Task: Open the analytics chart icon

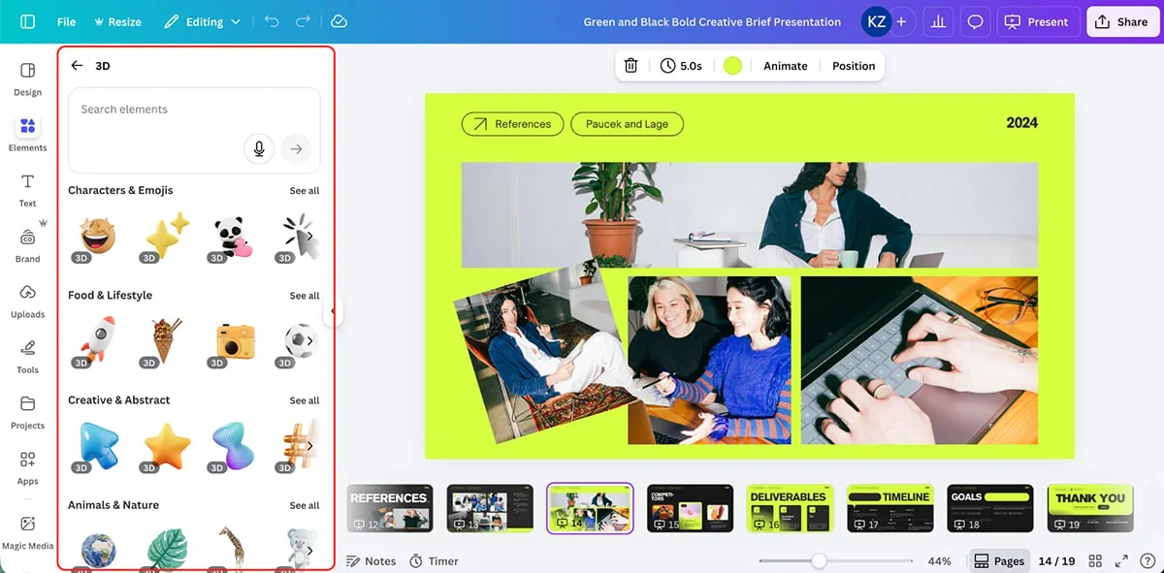Action: tap(939, 21)
